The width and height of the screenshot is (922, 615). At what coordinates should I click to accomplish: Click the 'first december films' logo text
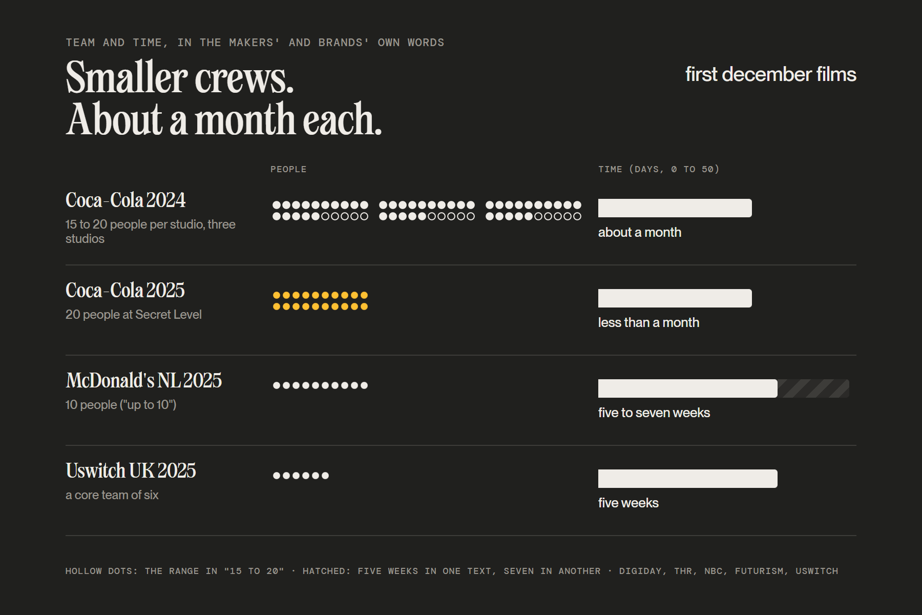click(770, 74)
